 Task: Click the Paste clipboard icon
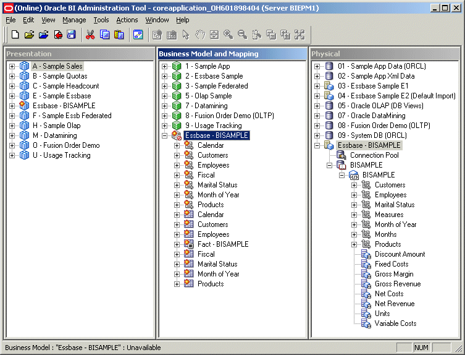tap(119, 35)
